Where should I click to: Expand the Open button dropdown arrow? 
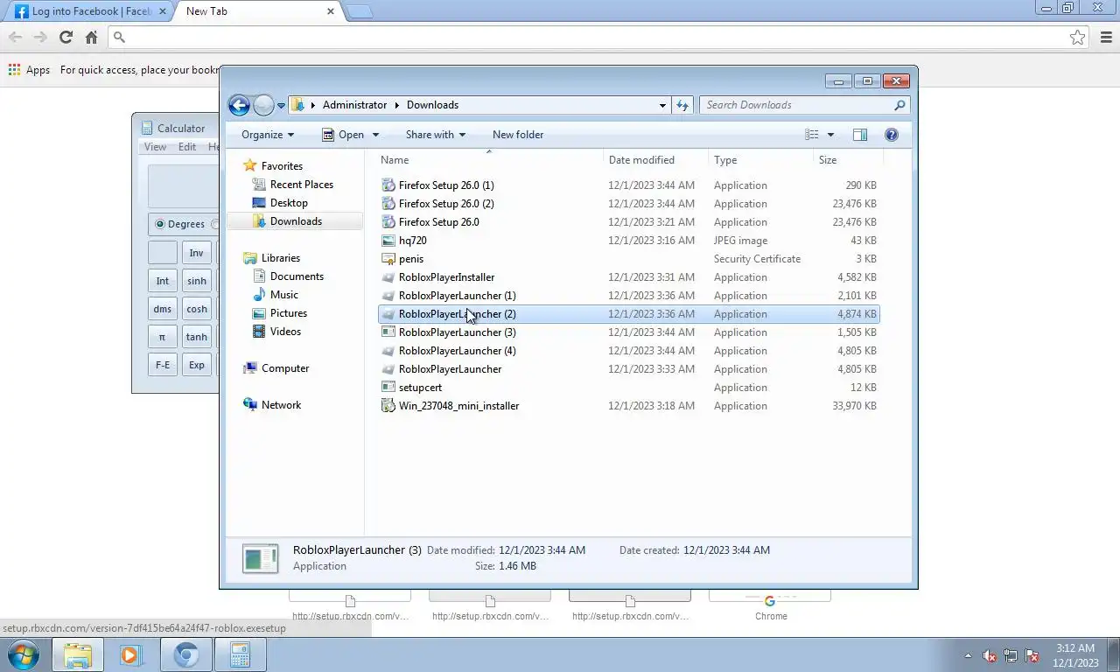(x=375, y=135)
